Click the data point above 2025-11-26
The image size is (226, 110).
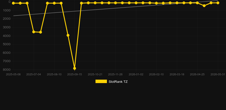pyautogui.click(x=116, y=3)
